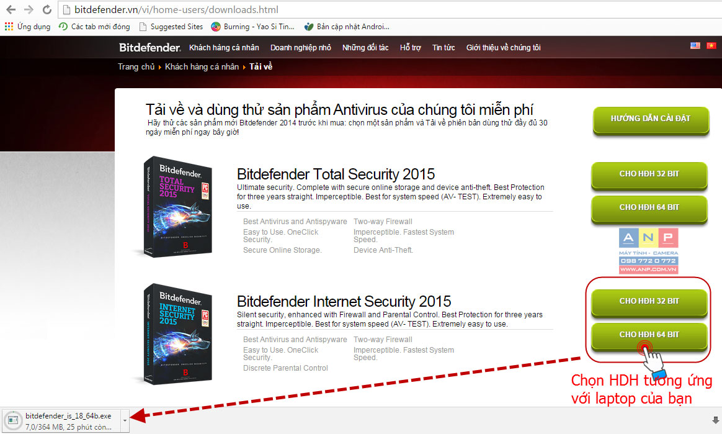Click the browser back arrow
722x434 pixels.
tap(11, 10)
